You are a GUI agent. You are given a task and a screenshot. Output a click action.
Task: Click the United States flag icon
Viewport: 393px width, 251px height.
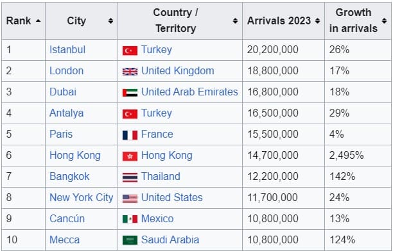click(x=130, y=198)
